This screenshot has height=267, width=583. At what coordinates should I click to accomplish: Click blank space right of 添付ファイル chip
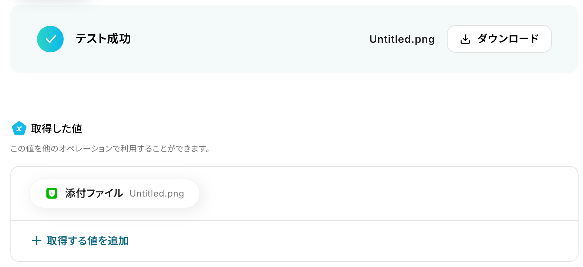tap(370, 193)
